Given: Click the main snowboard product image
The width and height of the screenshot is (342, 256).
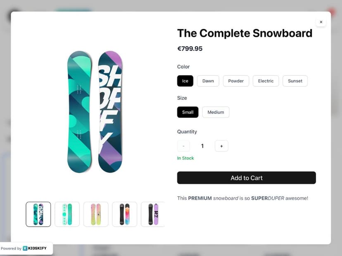Looking at the screenshot, I should click(x=95, y=112).
